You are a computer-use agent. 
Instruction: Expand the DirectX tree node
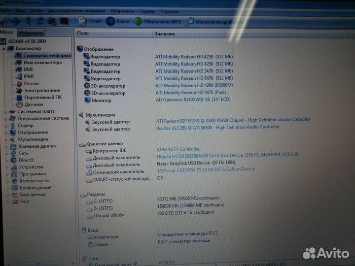[x=7, y=161]
